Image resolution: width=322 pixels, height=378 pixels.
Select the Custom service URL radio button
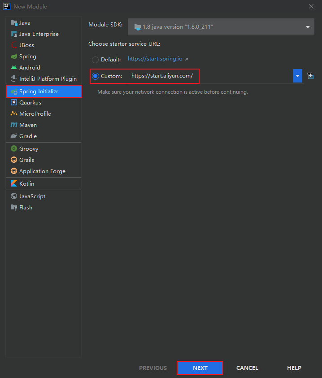[x=95, y=76]
